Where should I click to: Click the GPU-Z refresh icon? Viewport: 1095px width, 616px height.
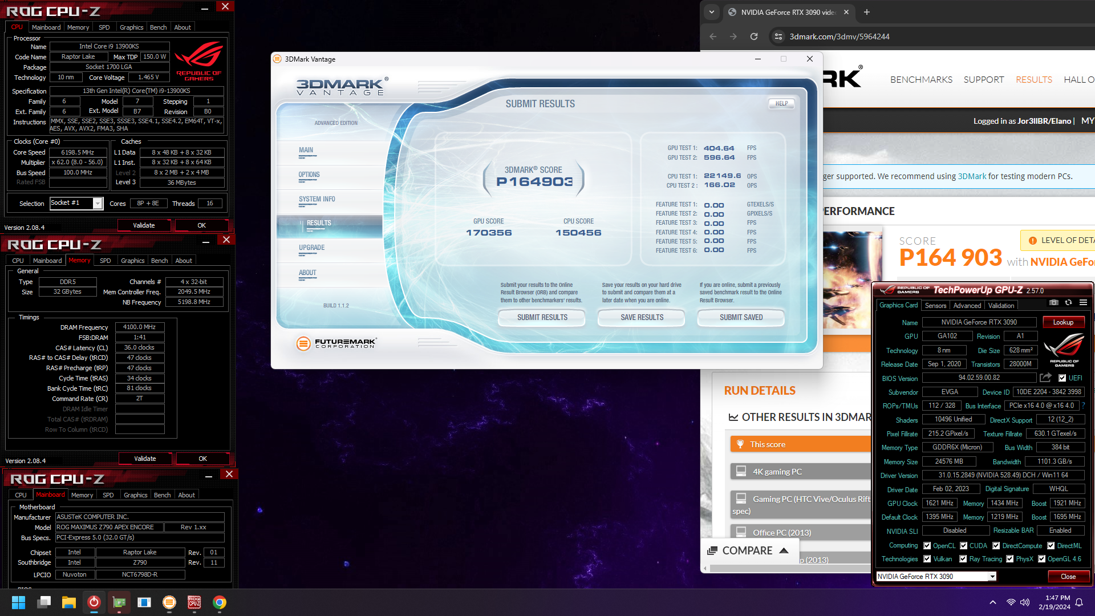tap(1069, 303)
